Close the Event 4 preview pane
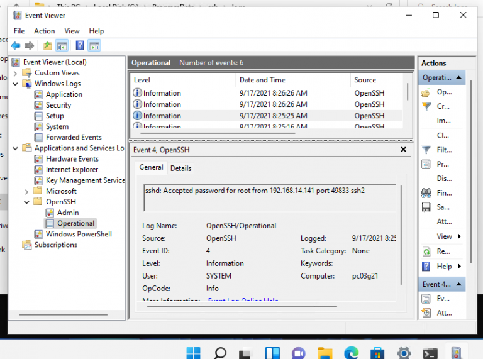 (x=404, y=150)
